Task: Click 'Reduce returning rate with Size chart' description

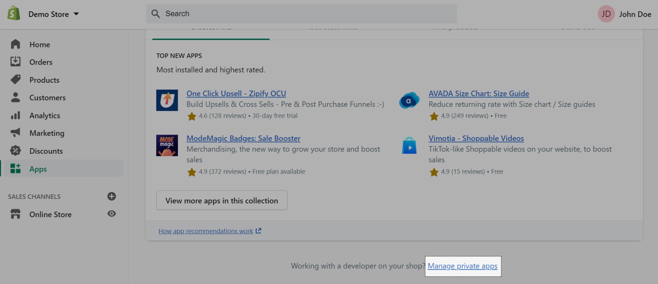Action: tap(512, 105)
